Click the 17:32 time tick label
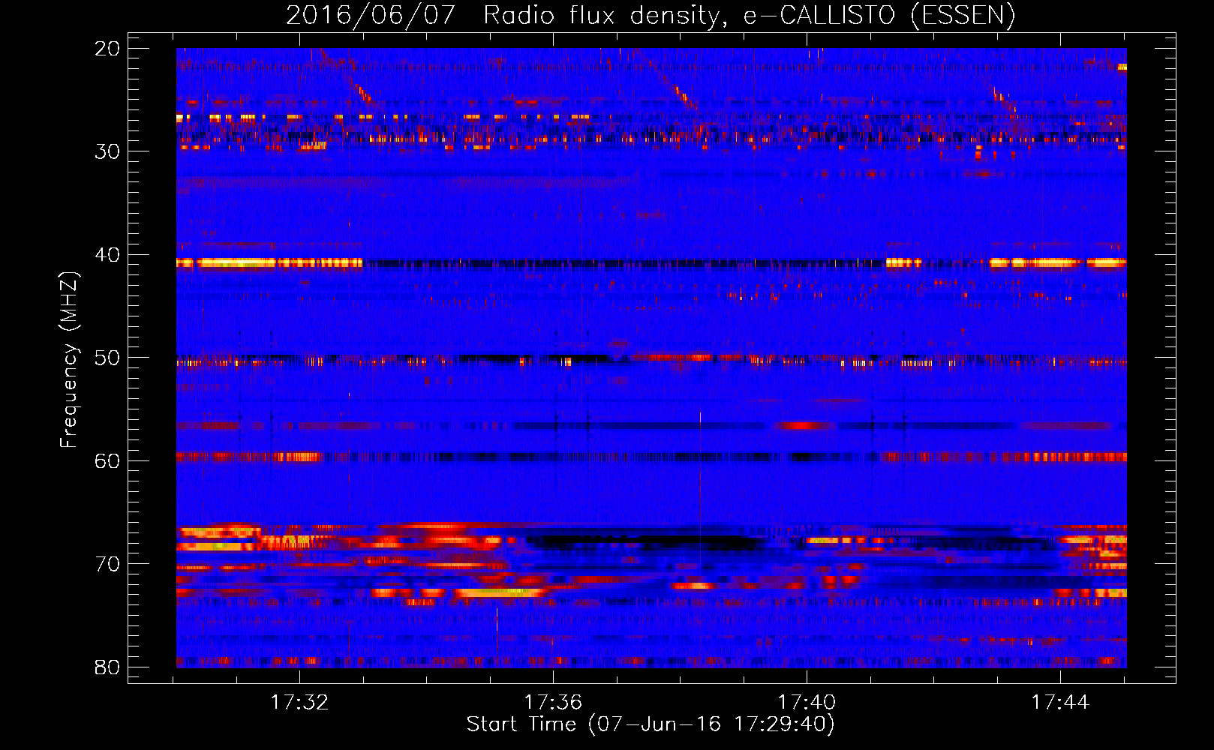Screen dimensions: 1214x750 point(299,702)
